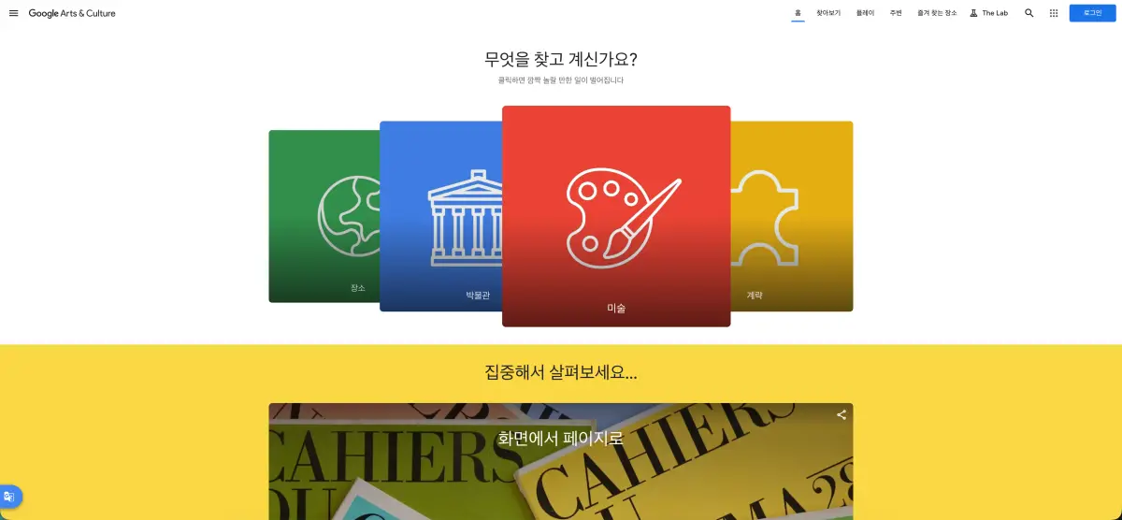Click the 화면에서 페이지로 story title

click(561, 438)
